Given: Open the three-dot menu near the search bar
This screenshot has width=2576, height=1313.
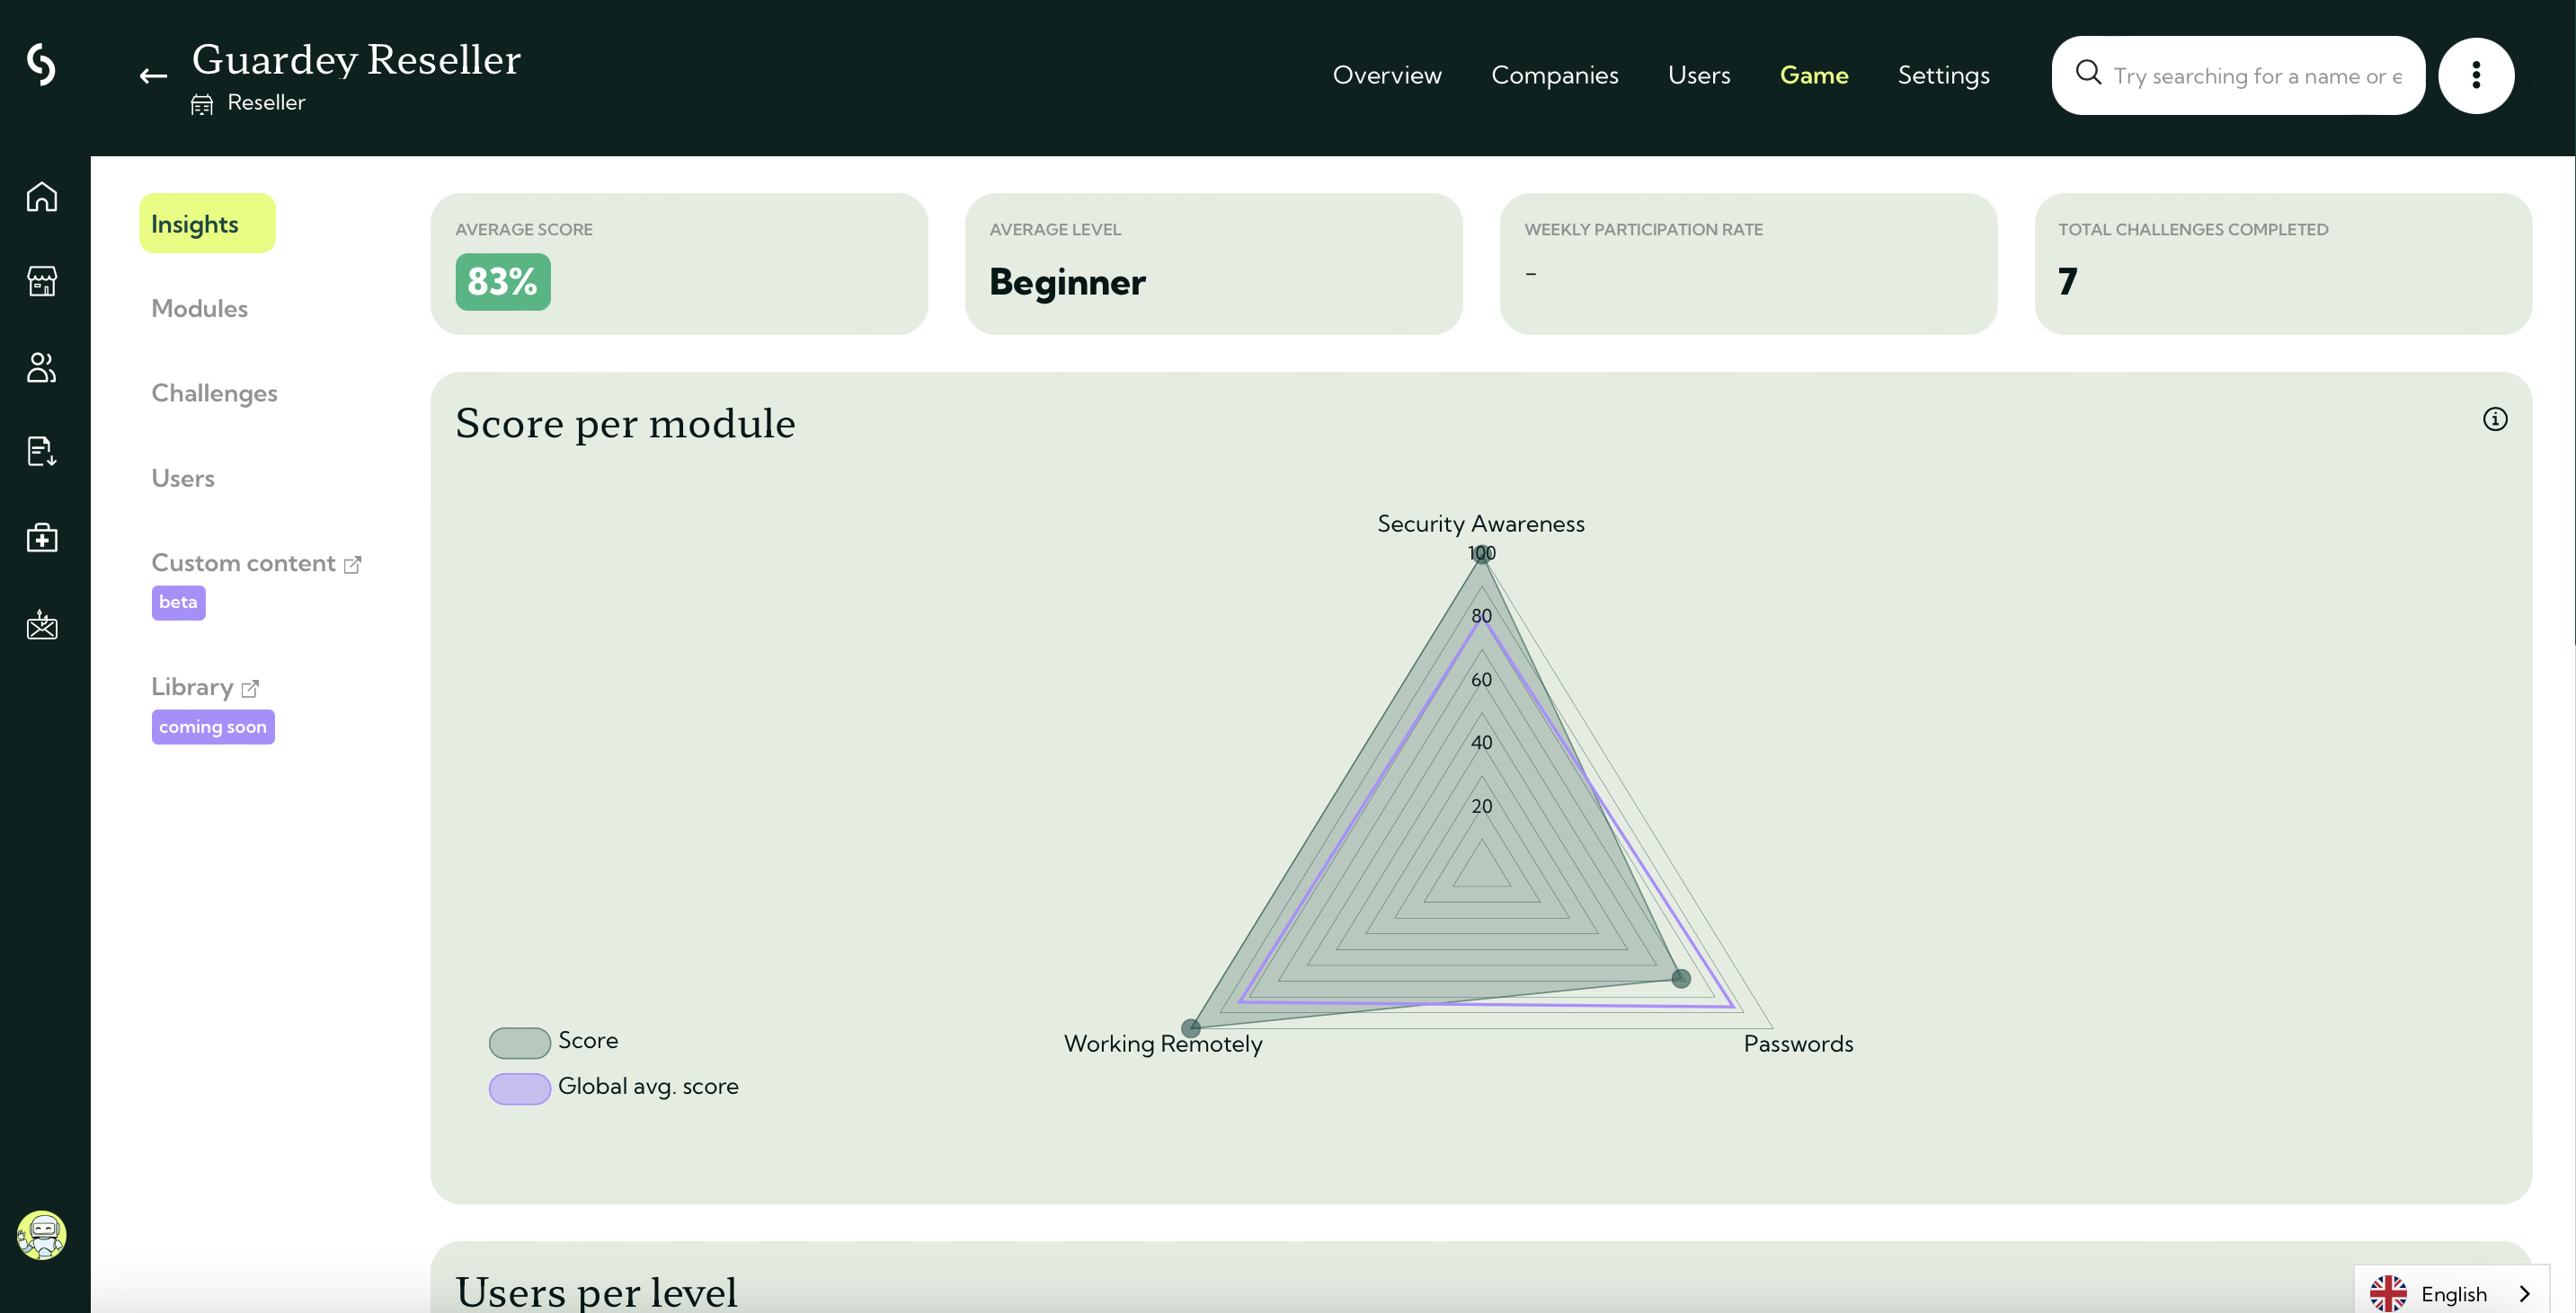Looking at the screenshot, I should (2477, 75).
